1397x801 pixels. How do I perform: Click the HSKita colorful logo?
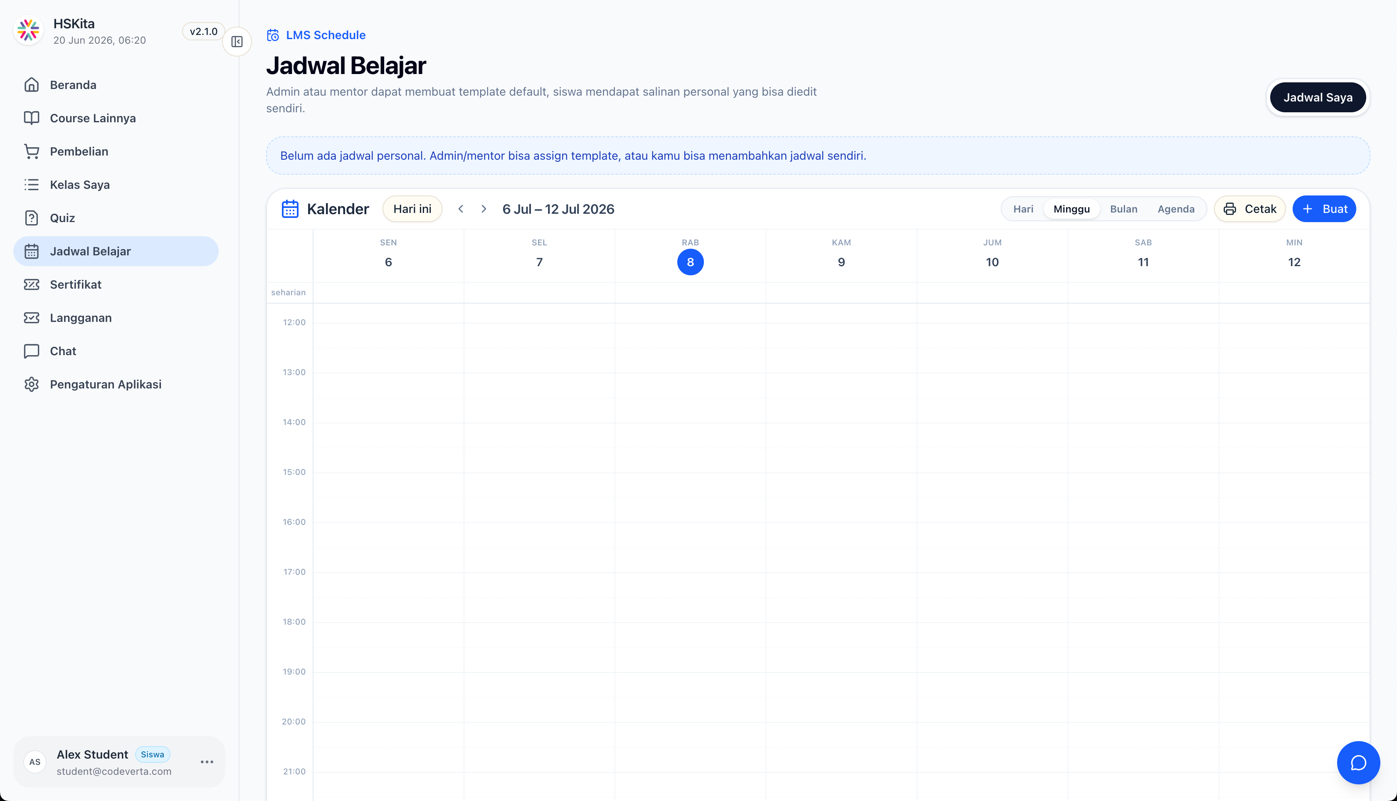28,31
